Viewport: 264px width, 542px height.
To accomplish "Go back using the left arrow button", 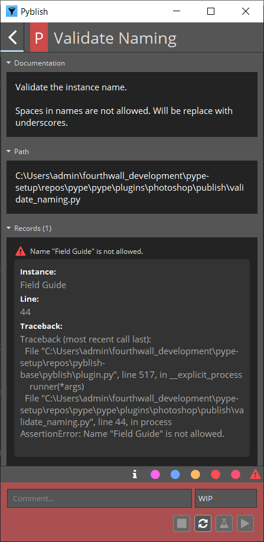I will (x=12, y=37).
